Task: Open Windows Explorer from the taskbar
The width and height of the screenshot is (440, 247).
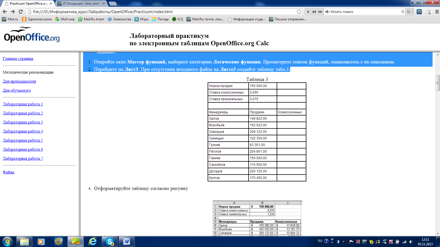Action: [24, 242]
